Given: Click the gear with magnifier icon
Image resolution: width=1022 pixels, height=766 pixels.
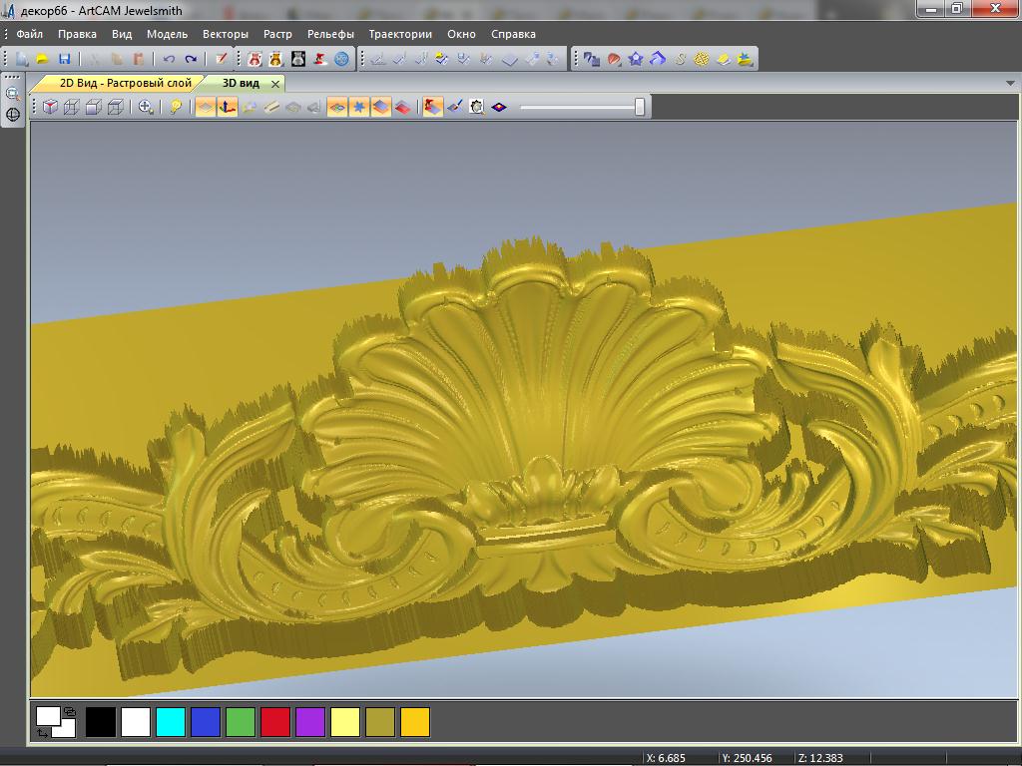Looking at the screenshot, I should [x=477, y=107].
